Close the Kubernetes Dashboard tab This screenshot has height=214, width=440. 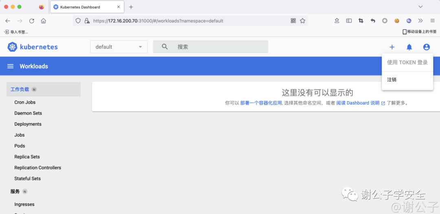(119, 7)
